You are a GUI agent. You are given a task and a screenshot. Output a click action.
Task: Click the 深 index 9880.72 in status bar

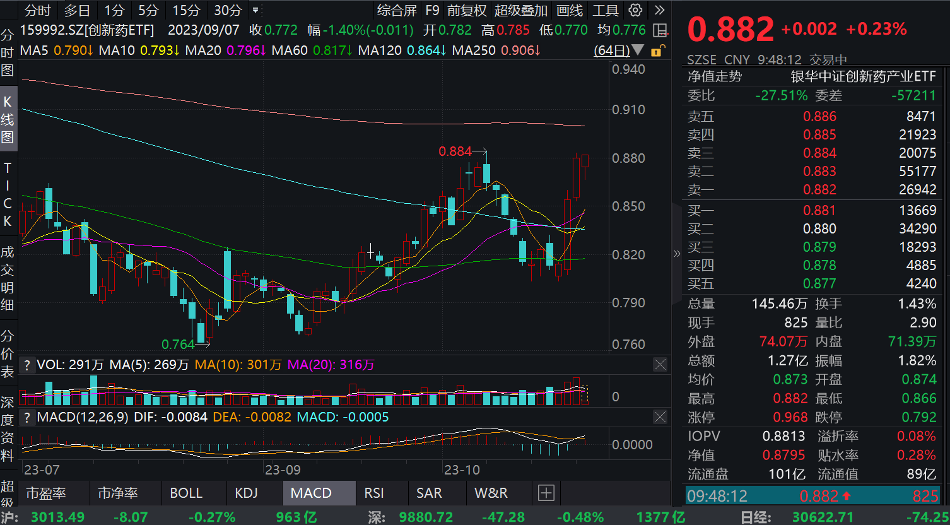click(x=426, y=517)
